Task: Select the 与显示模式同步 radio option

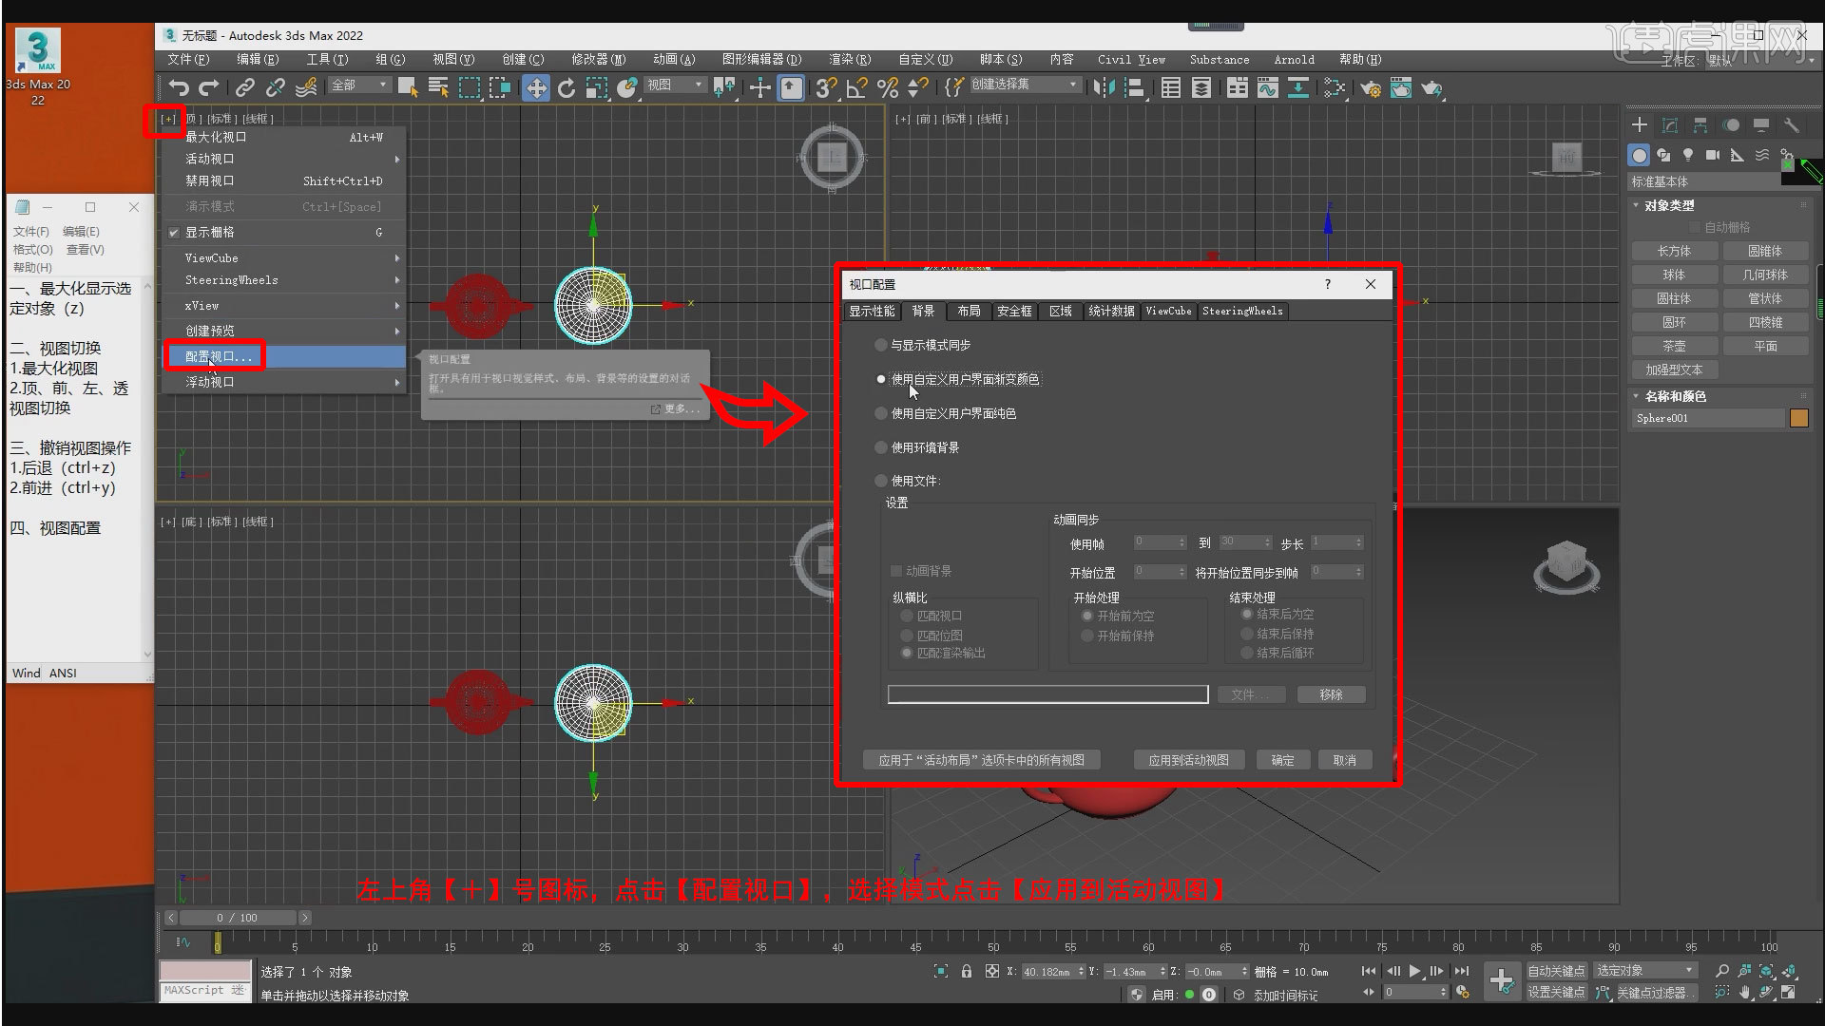Action: pyautogui.click(x=880, y=345)
